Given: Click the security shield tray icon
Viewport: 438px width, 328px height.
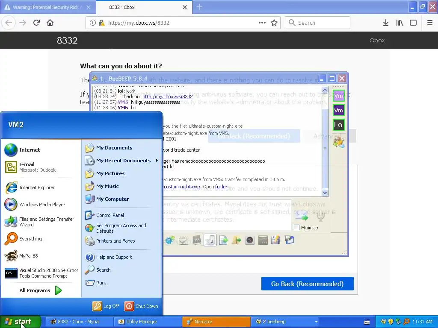Looking at the screenshot, I should point(391,322).
